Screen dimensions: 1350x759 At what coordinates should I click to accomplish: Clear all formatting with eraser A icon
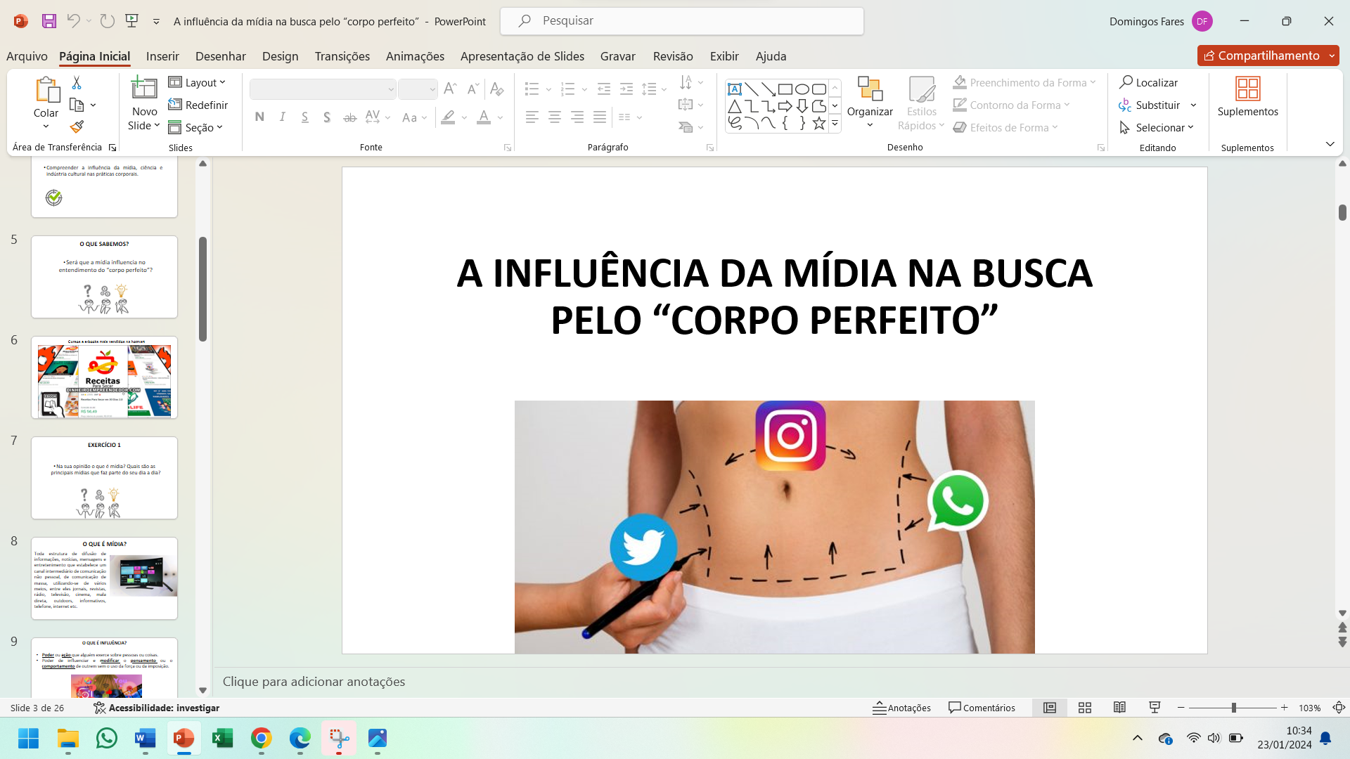pos(497,89)
